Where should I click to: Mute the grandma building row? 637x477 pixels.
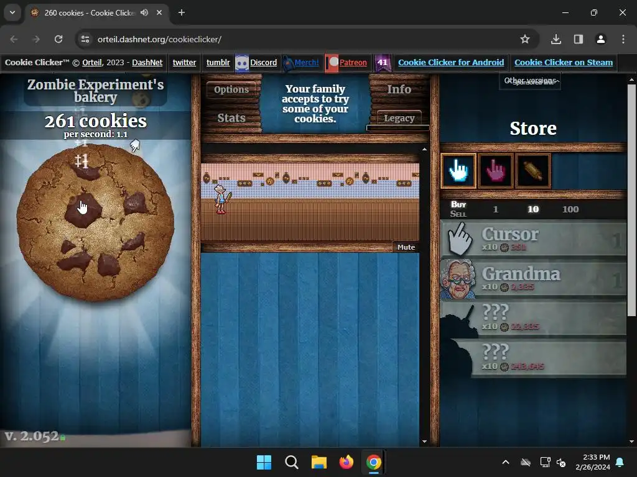pos(406,247)
